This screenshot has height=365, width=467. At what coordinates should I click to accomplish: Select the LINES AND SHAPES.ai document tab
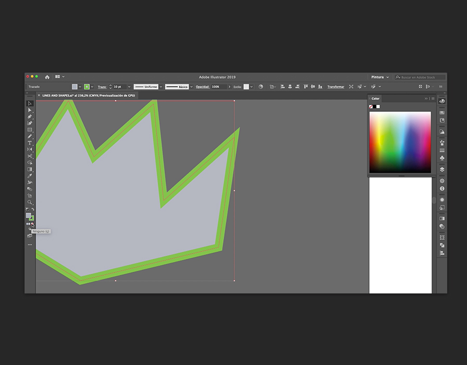(x=88, y=95)
